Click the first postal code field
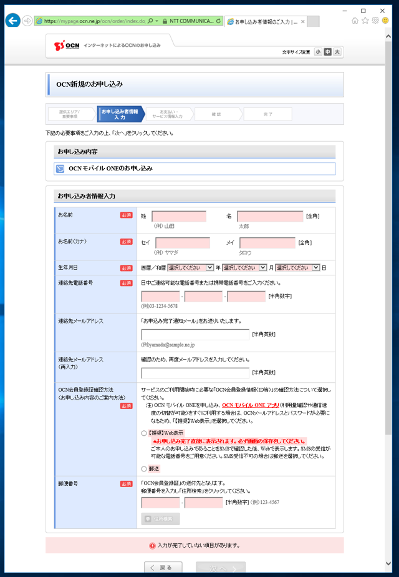Screen dimensions: 399x577 point(161,502)
